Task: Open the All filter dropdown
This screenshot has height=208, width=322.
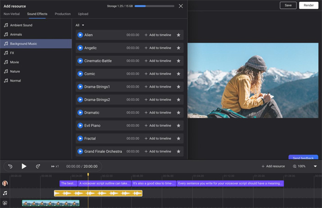Action: click(x=80, y=25)
